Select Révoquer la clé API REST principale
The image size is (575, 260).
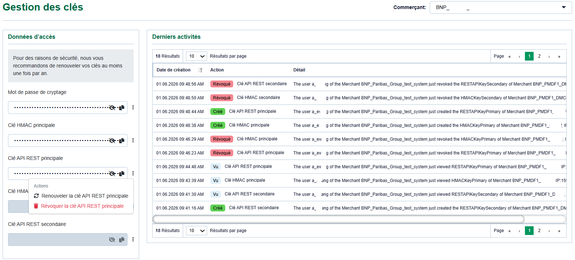click(x=79, y=206)
